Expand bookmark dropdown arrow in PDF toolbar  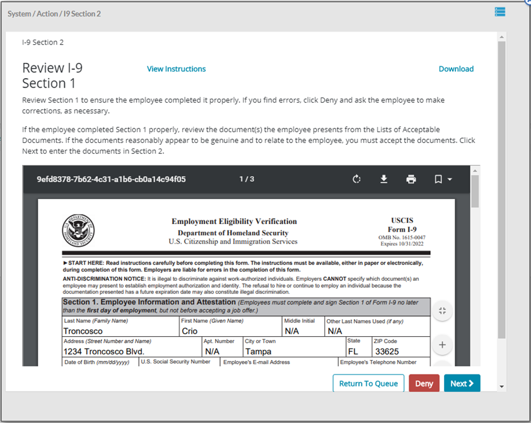tap(450, 179)
